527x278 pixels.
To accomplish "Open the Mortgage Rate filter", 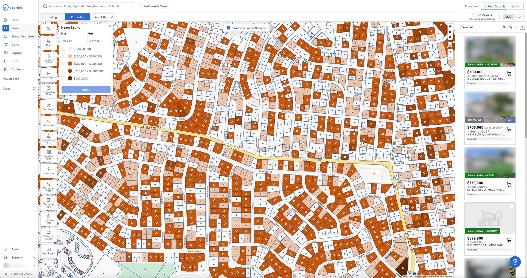I will (48, 187).
